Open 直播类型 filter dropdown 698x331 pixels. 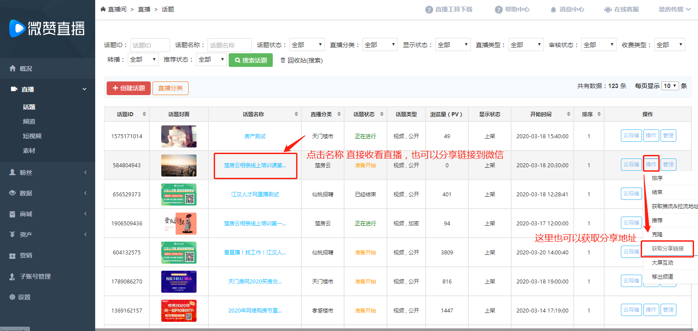pyautogui.click(x=526, y=44)
